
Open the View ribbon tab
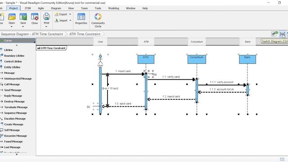(x=71, y=8)
